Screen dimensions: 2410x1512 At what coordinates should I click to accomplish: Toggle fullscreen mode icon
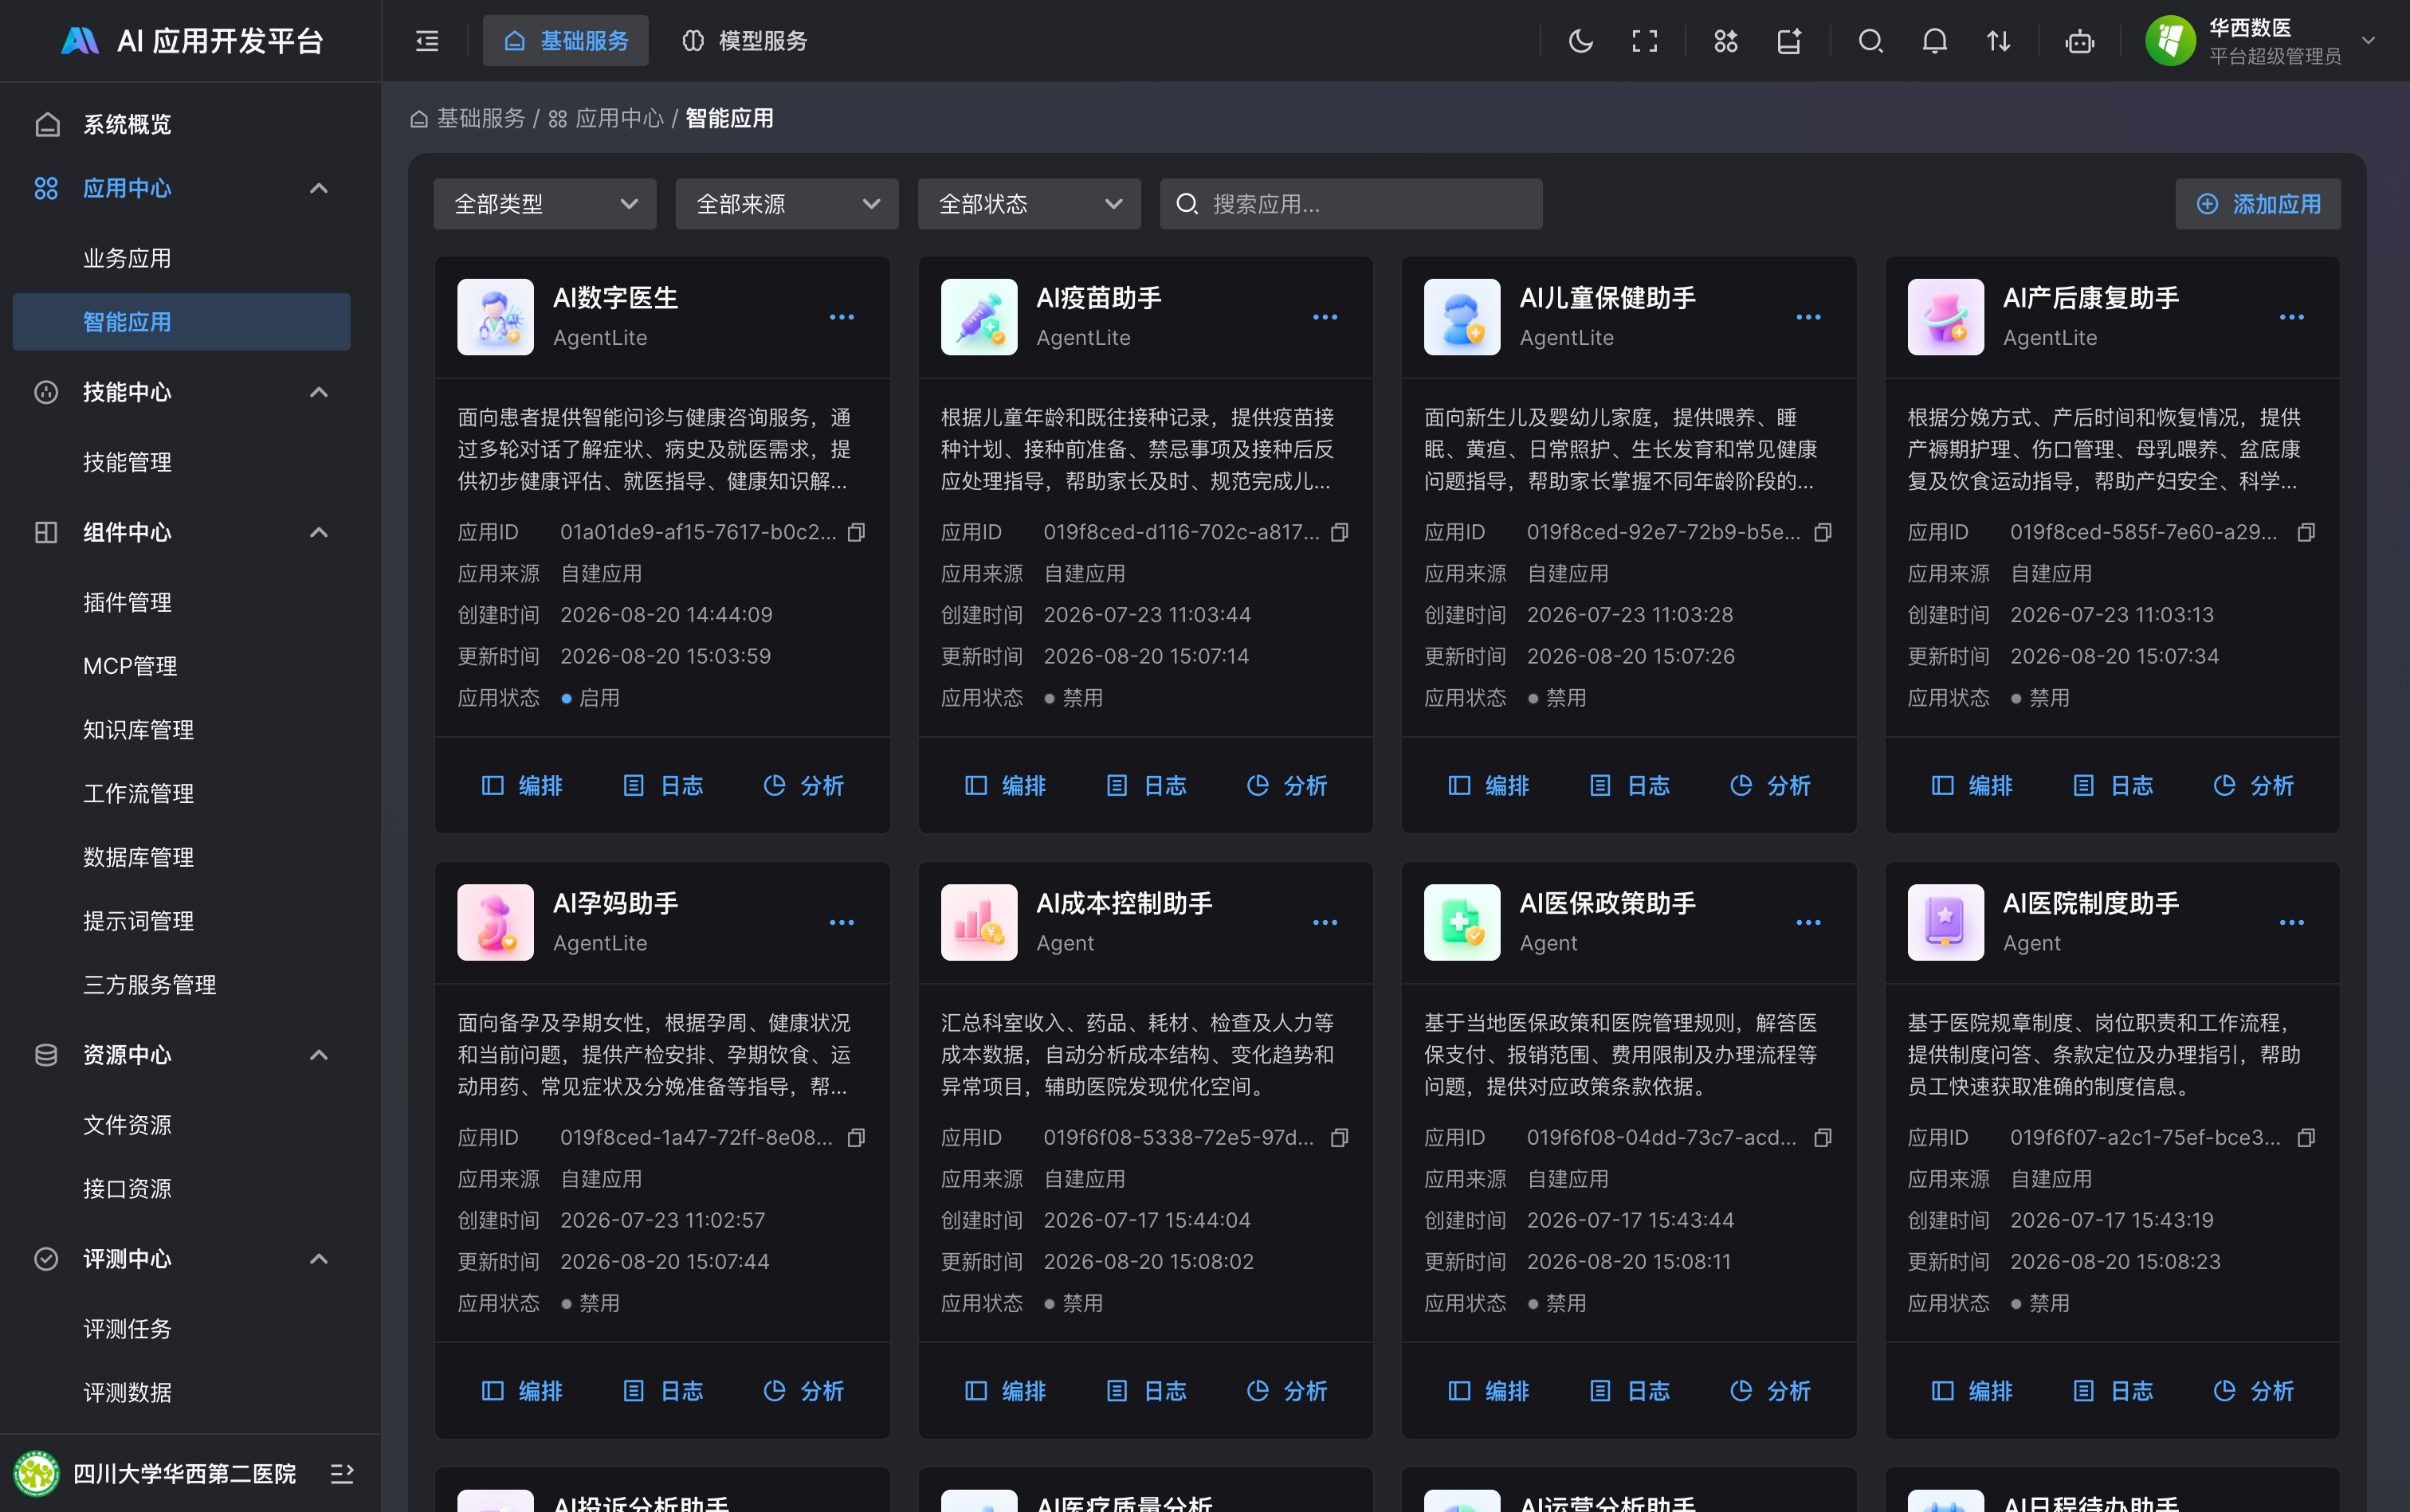tap(1645, 41)
